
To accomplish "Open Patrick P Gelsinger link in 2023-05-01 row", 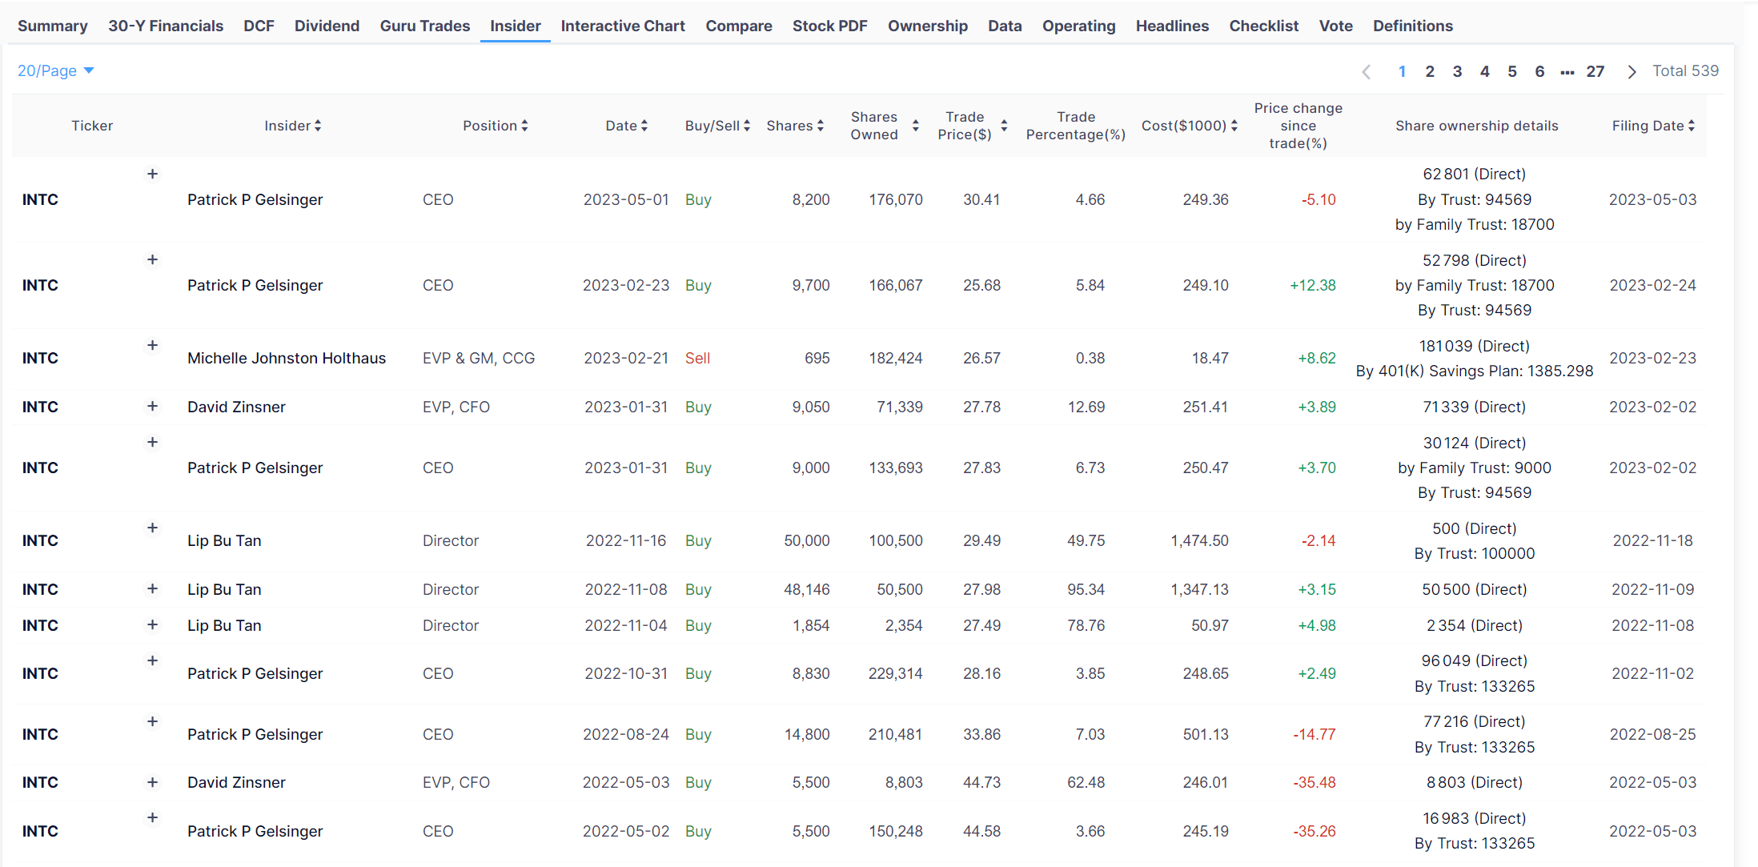I will pyautogui.click(x=255, y=199).
